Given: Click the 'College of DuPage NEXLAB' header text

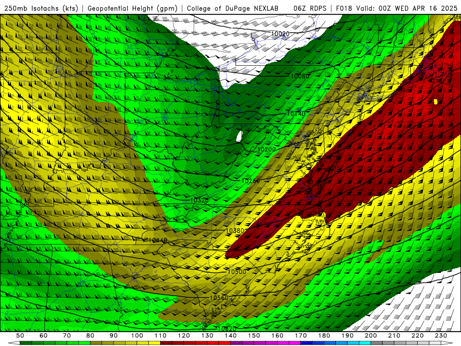Looking at the screenshot, I should (232, 9).
